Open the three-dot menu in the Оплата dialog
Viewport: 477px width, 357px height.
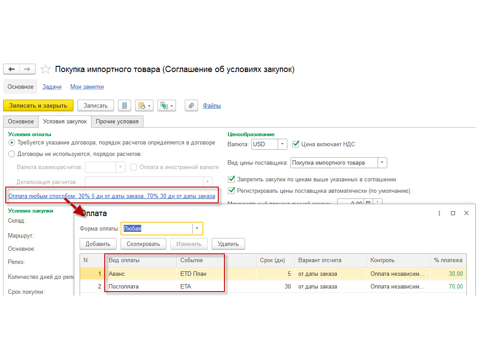click(x=439, y=213)
